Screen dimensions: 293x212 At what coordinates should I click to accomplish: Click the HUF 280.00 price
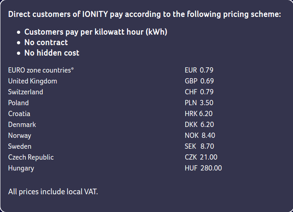(x=203, y=168)
